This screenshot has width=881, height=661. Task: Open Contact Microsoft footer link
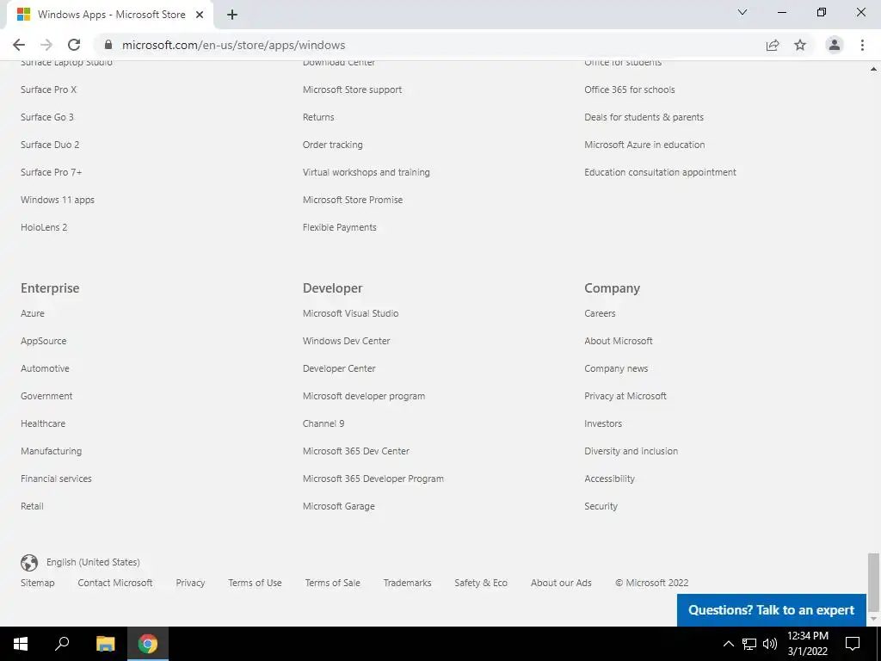[115, 583]
